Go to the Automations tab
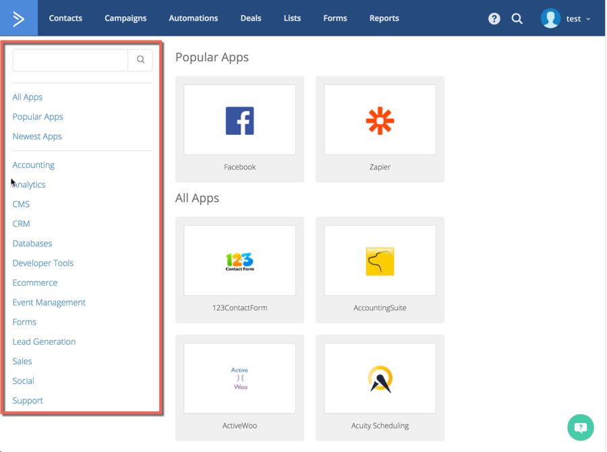This screenshot has height=452, width=607. pos(193,18)
